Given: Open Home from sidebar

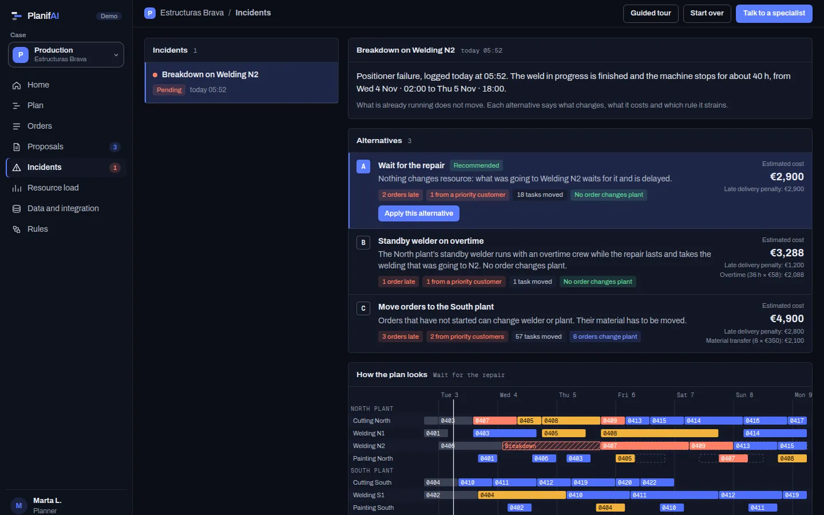Looking at the screenshot, I should 66,85.
